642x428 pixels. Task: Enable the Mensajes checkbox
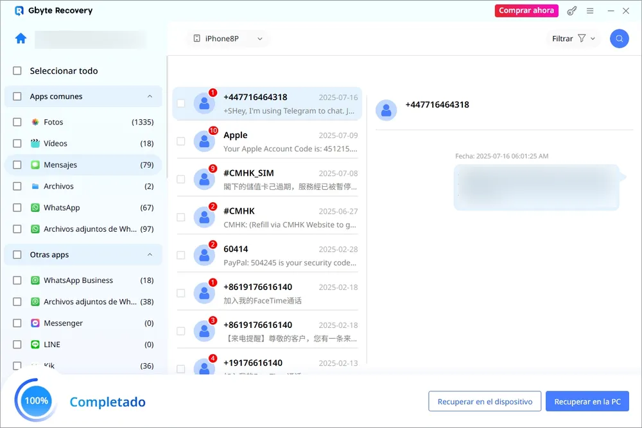pyautogui.click(x=18, y=164)
